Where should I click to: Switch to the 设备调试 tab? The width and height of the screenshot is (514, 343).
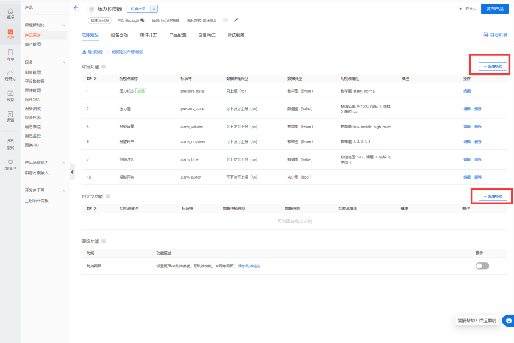207,35
